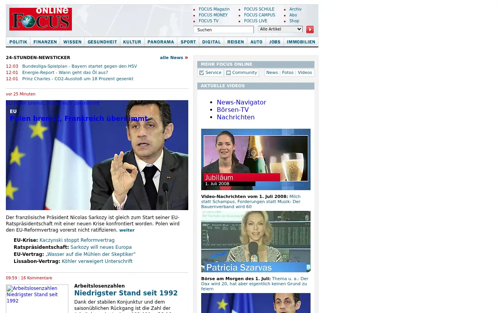The image size is (500, 313).
Task: Open the SPORT section
Action: click(x=188, y=42)
